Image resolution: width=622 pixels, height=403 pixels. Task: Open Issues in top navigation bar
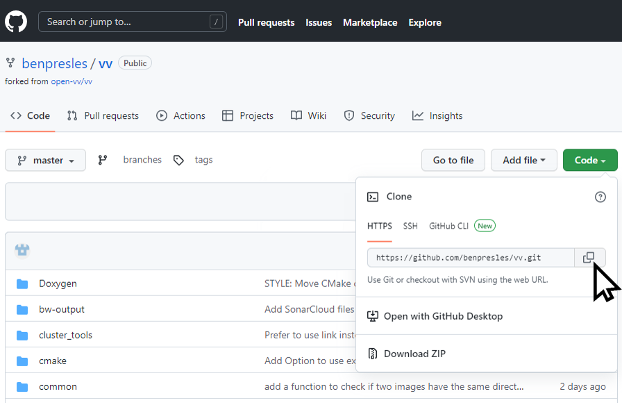(319, 22)
